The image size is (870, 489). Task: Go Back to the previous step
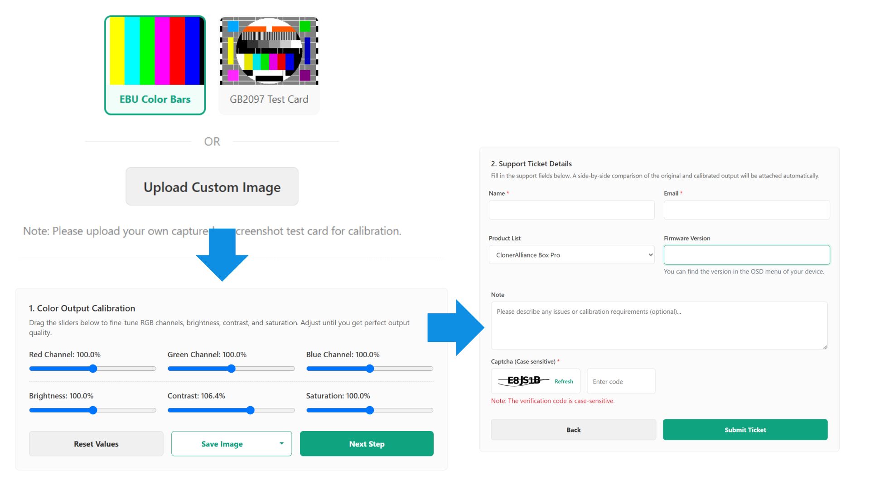pyautogui.click(x=573, y=430)
